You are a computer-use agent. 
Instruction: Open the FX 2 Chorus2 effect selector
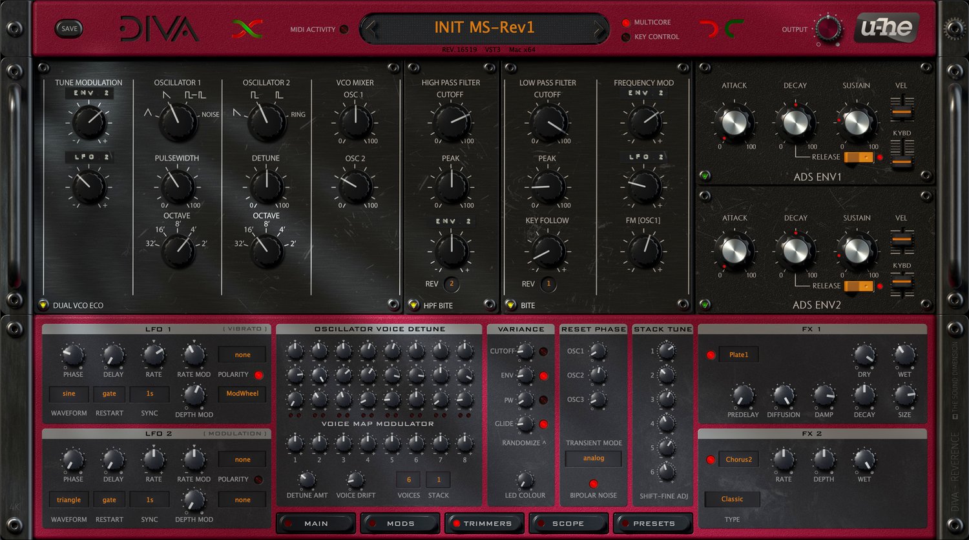click(738, 460)
